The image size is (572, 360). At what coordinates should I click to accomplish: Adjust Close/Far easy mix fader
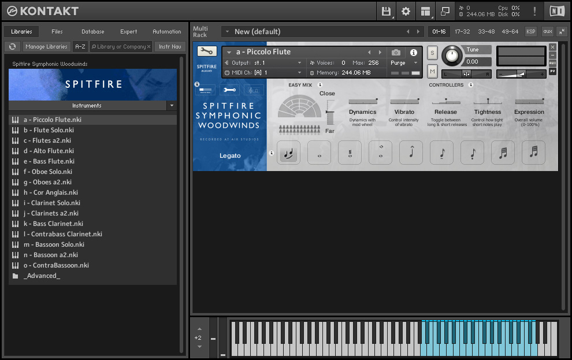click(330, 113)
